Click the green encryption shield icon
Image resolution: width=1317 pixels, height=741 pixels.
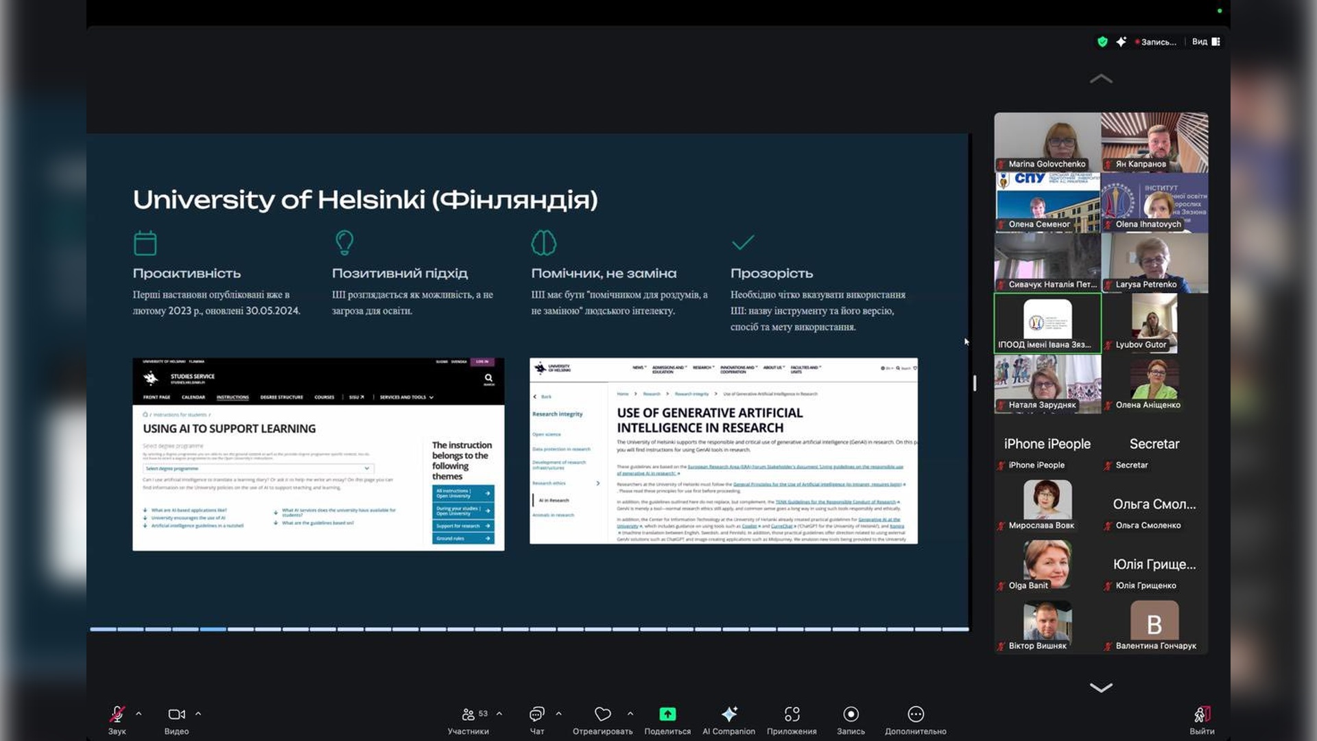coord(1102,42)
